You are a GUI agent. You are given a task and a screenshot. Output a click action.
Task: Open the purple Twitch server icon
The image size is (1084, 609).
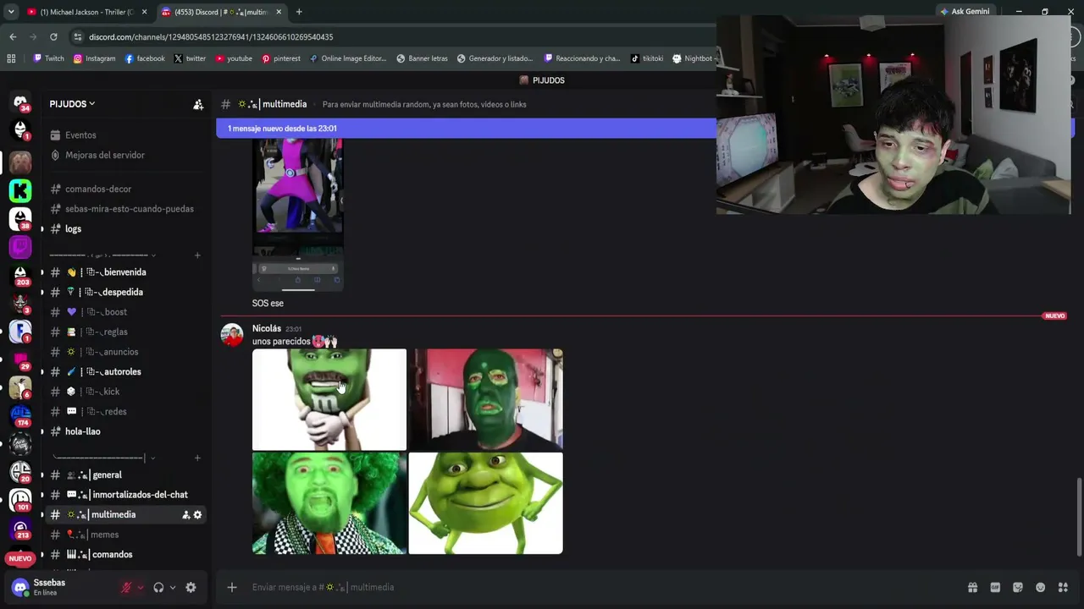coord(20,247)
